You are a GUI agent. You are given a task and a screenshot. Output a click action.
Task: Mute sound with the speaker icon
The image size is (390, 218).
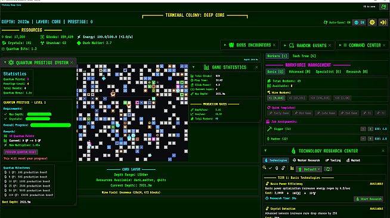coord(383,23)
